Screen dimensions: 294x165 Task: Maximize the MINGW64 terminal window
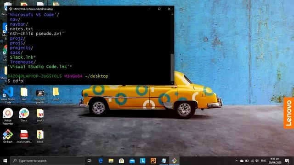[159, 9]
